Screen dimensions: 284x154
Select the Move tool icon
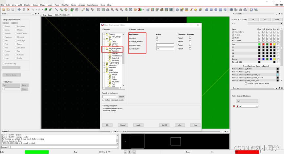19,10
